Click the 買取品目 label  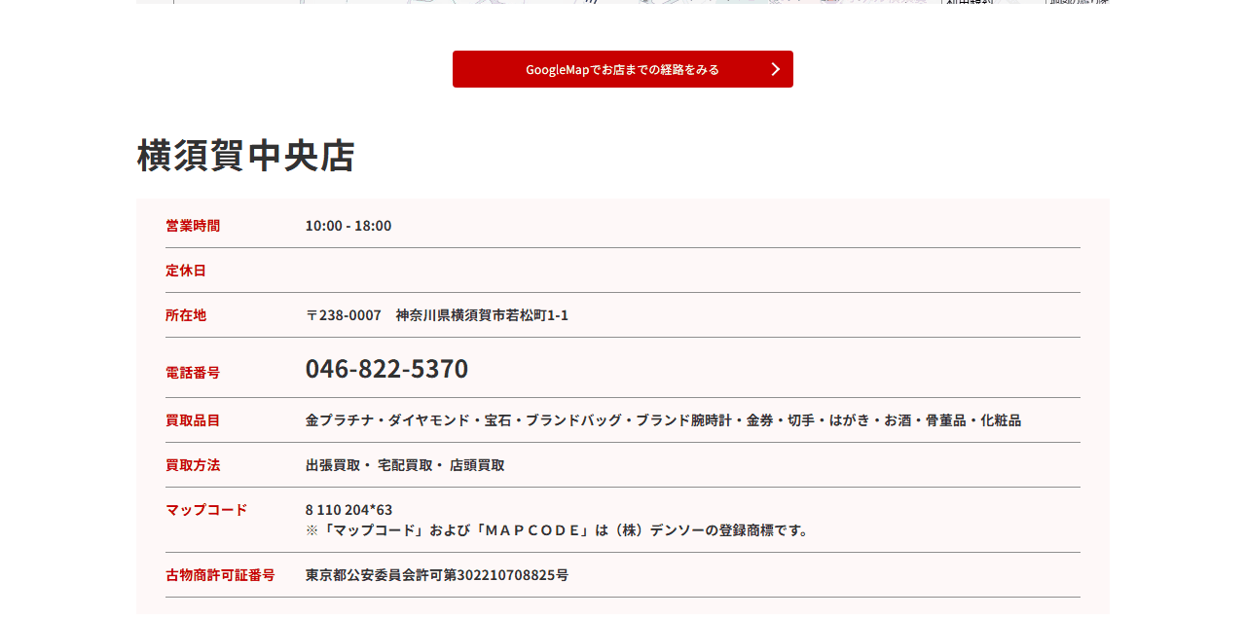tap(193, 420)
